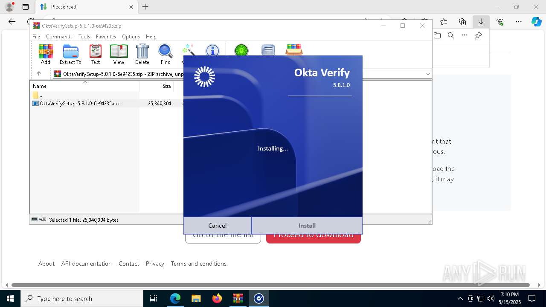546x307 pixels.
Task: Open the API documentation footer link
Action: pos(87,264)
